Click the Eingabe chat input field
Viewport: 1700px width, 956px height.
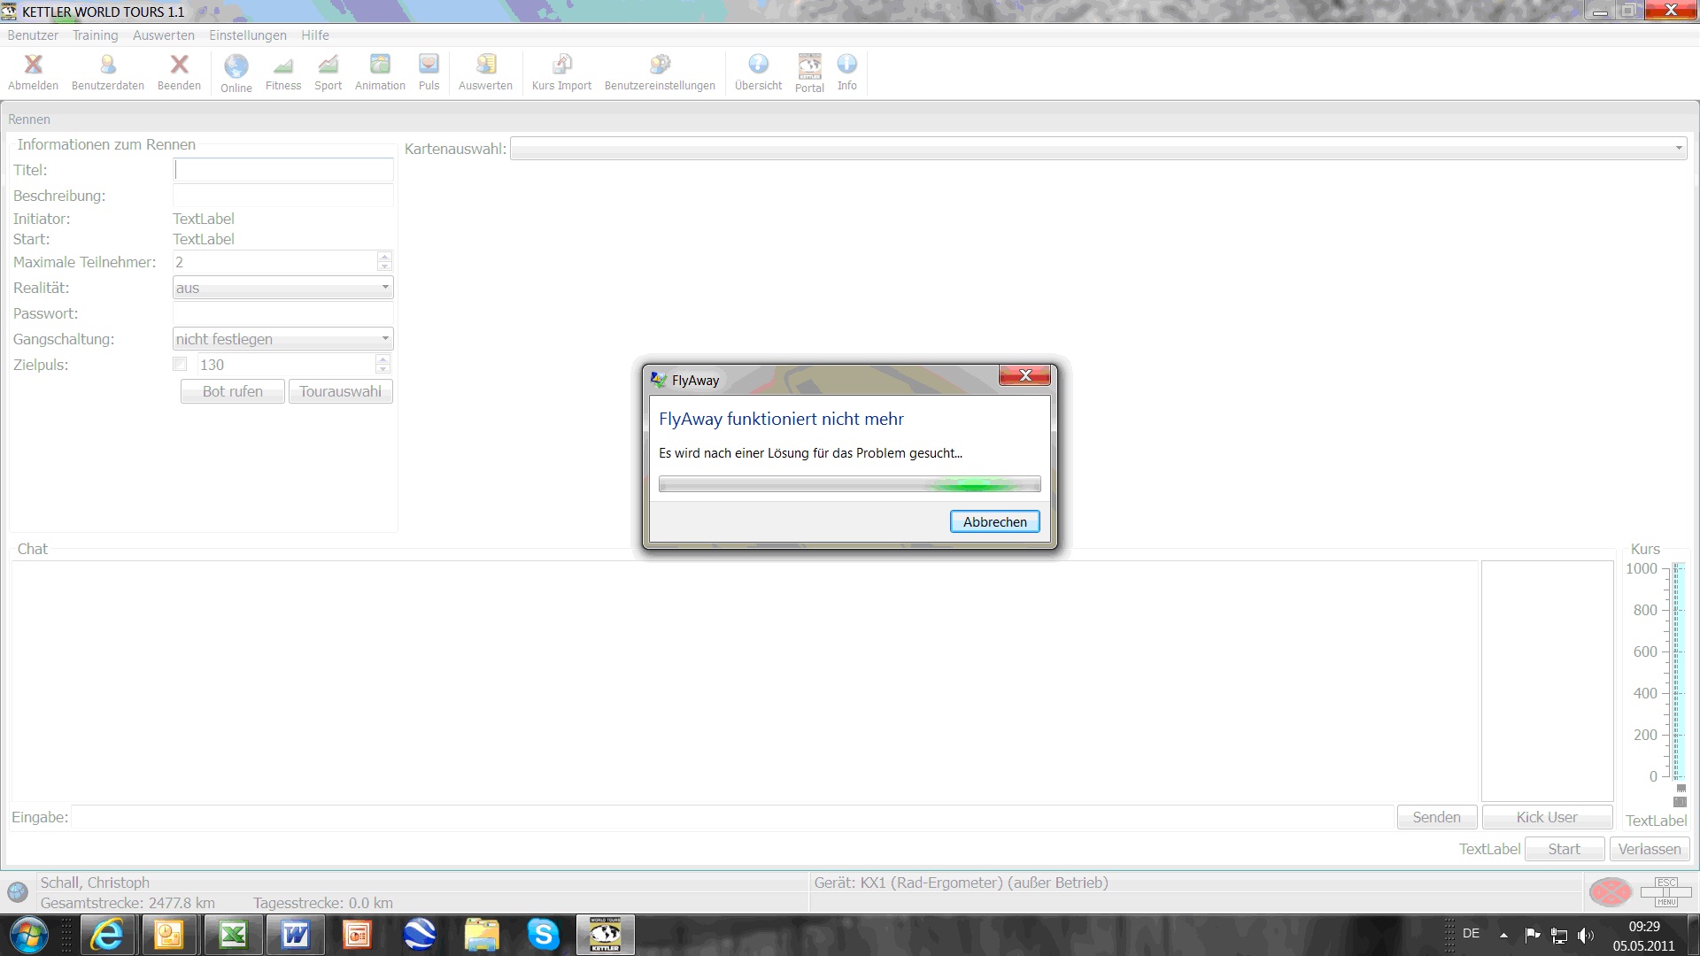732,817
